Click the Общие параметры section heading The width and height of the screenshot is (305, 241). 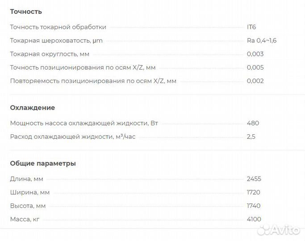(x=43, y=163)
